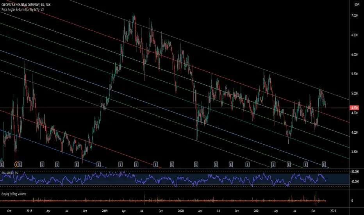
Task: Select the Buying Selling Volume indicator label
Action: tap(14, 194)
